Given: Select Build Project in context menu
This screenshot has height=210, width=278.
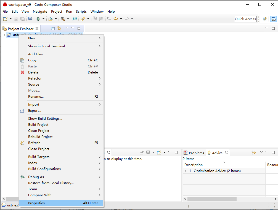Looking at the screenshot, I should 61,125.
